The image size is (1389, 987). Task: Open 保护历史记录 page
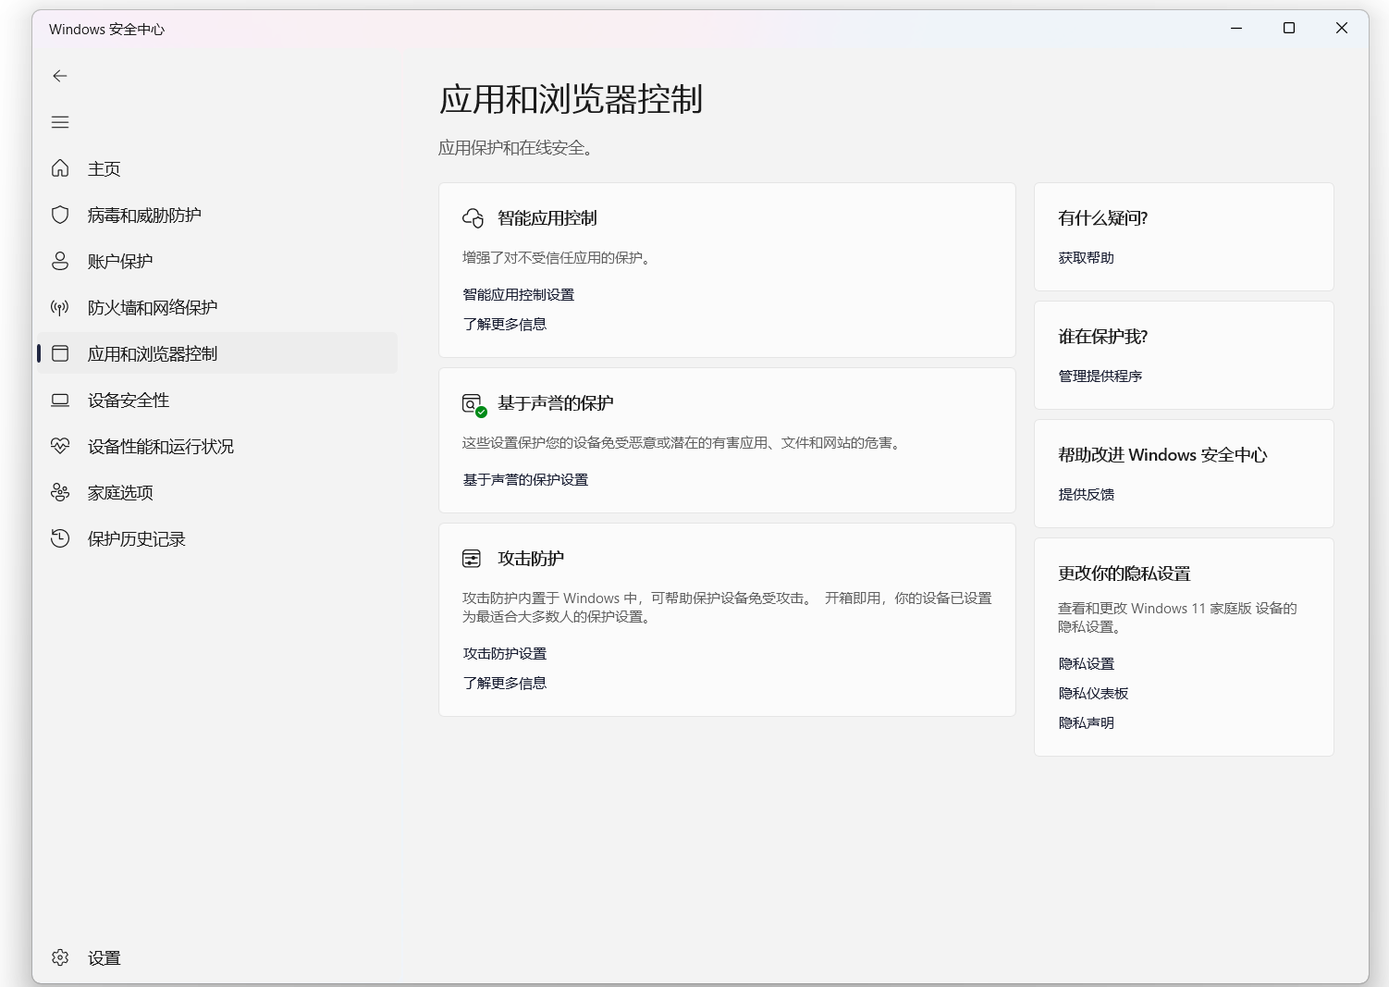point(217,538)
